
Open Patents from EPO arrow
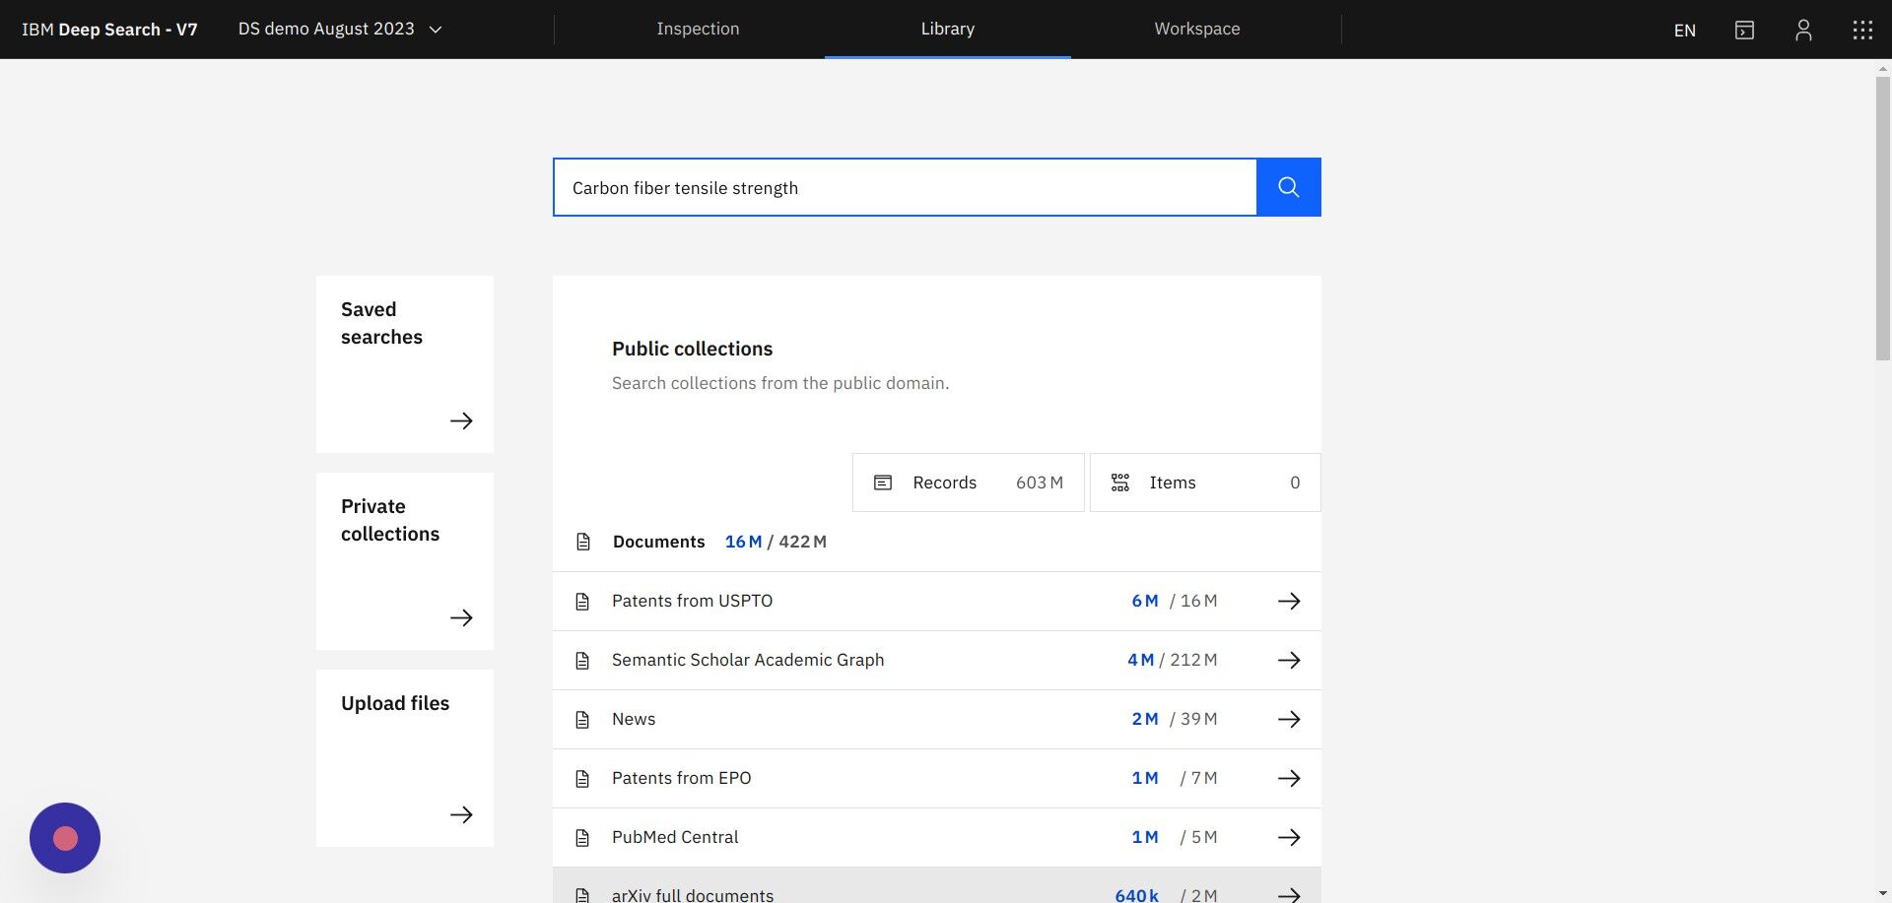[1289, 778]
